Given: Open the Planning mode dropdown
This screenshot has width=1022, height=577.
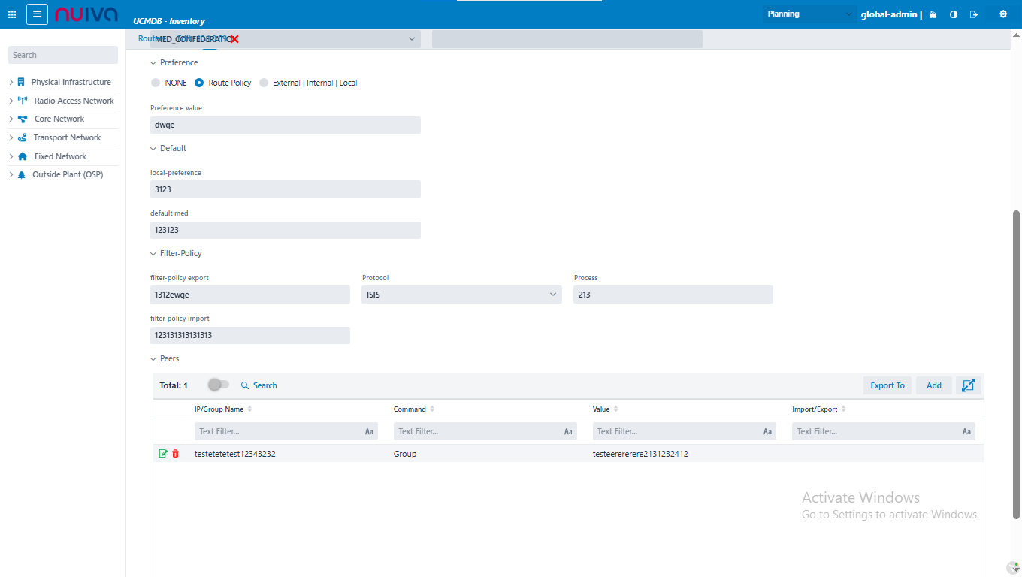Looking at the screenshot, I should coord(809,14).
